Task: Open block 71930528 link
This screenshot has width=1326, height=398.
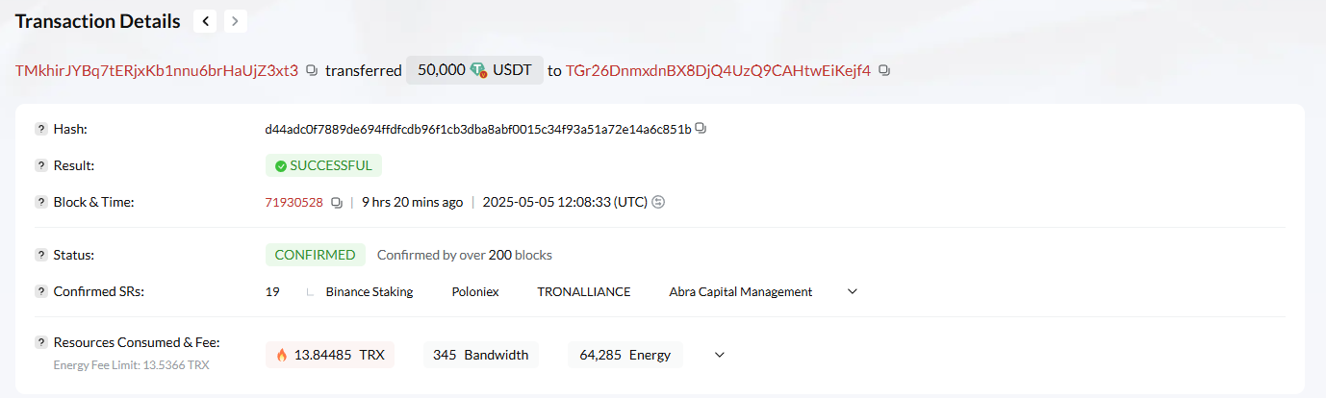Action: (x=293, y=202)
